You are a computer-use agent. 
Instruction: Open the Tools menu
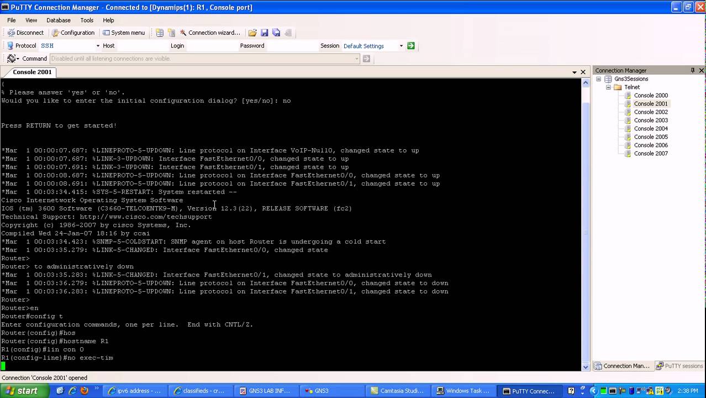click(x=87, y=20)
